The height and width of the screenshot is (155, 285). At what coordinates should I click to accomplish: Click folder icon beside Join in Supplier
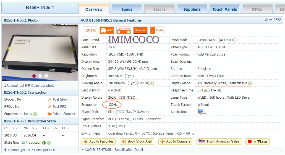pos(50,114)
